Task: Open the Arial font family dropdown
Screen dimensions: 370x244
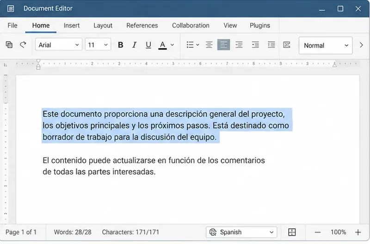Action: coord(59,44)
